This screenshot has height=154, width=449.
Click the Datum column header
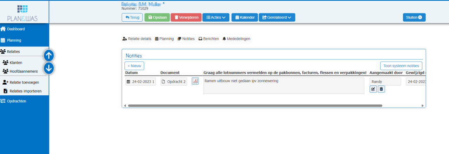[132, 73]
